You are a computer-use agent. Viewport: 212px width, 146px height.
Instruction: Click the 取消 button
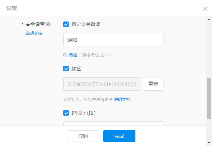(83, 136)
